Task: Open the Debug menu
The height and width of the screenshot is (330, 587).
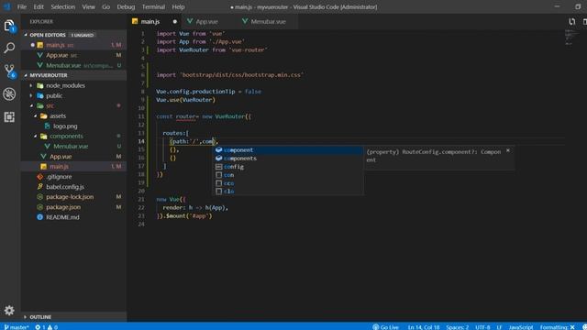Action: [x=126, y=6]
